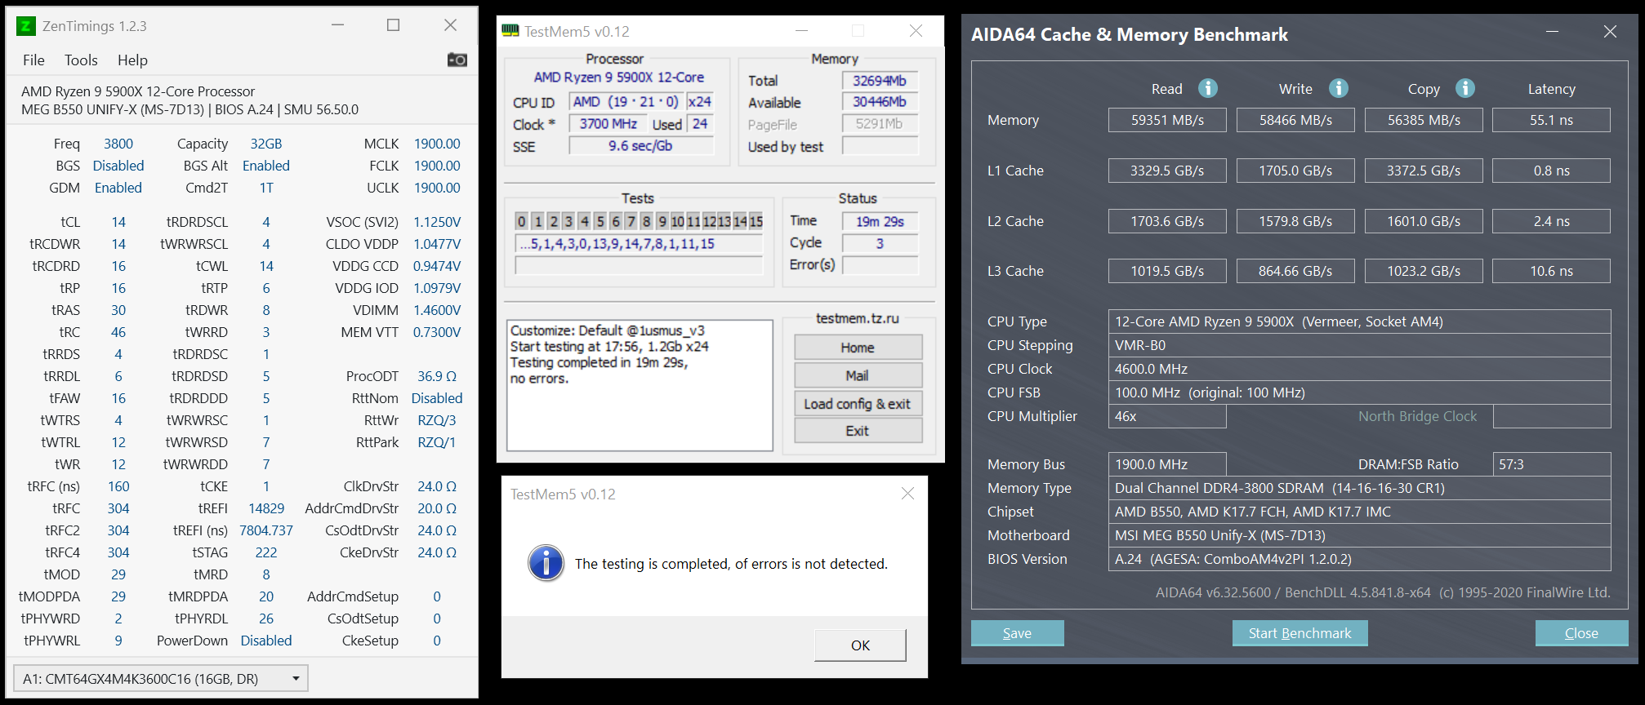Click L2 Cache Write 1579.8 GB/s result
Screen dimensions: 1645x705
pos(1295,221)
